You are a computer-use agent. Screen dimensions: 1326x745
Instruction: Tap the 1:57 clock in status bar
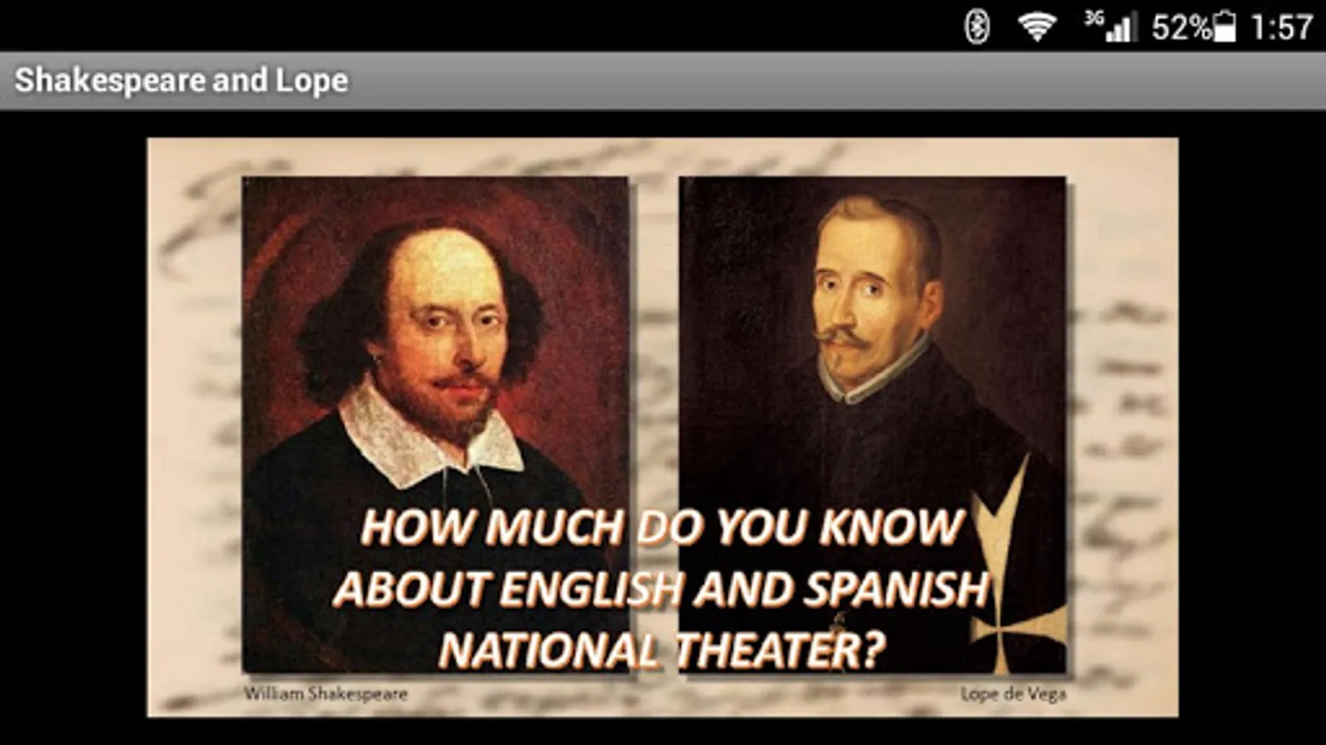pos(1282,28)
